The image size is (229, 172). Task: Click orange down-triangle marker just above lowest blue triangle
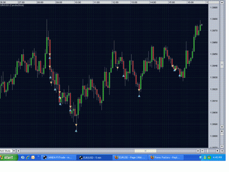point(76,125)
